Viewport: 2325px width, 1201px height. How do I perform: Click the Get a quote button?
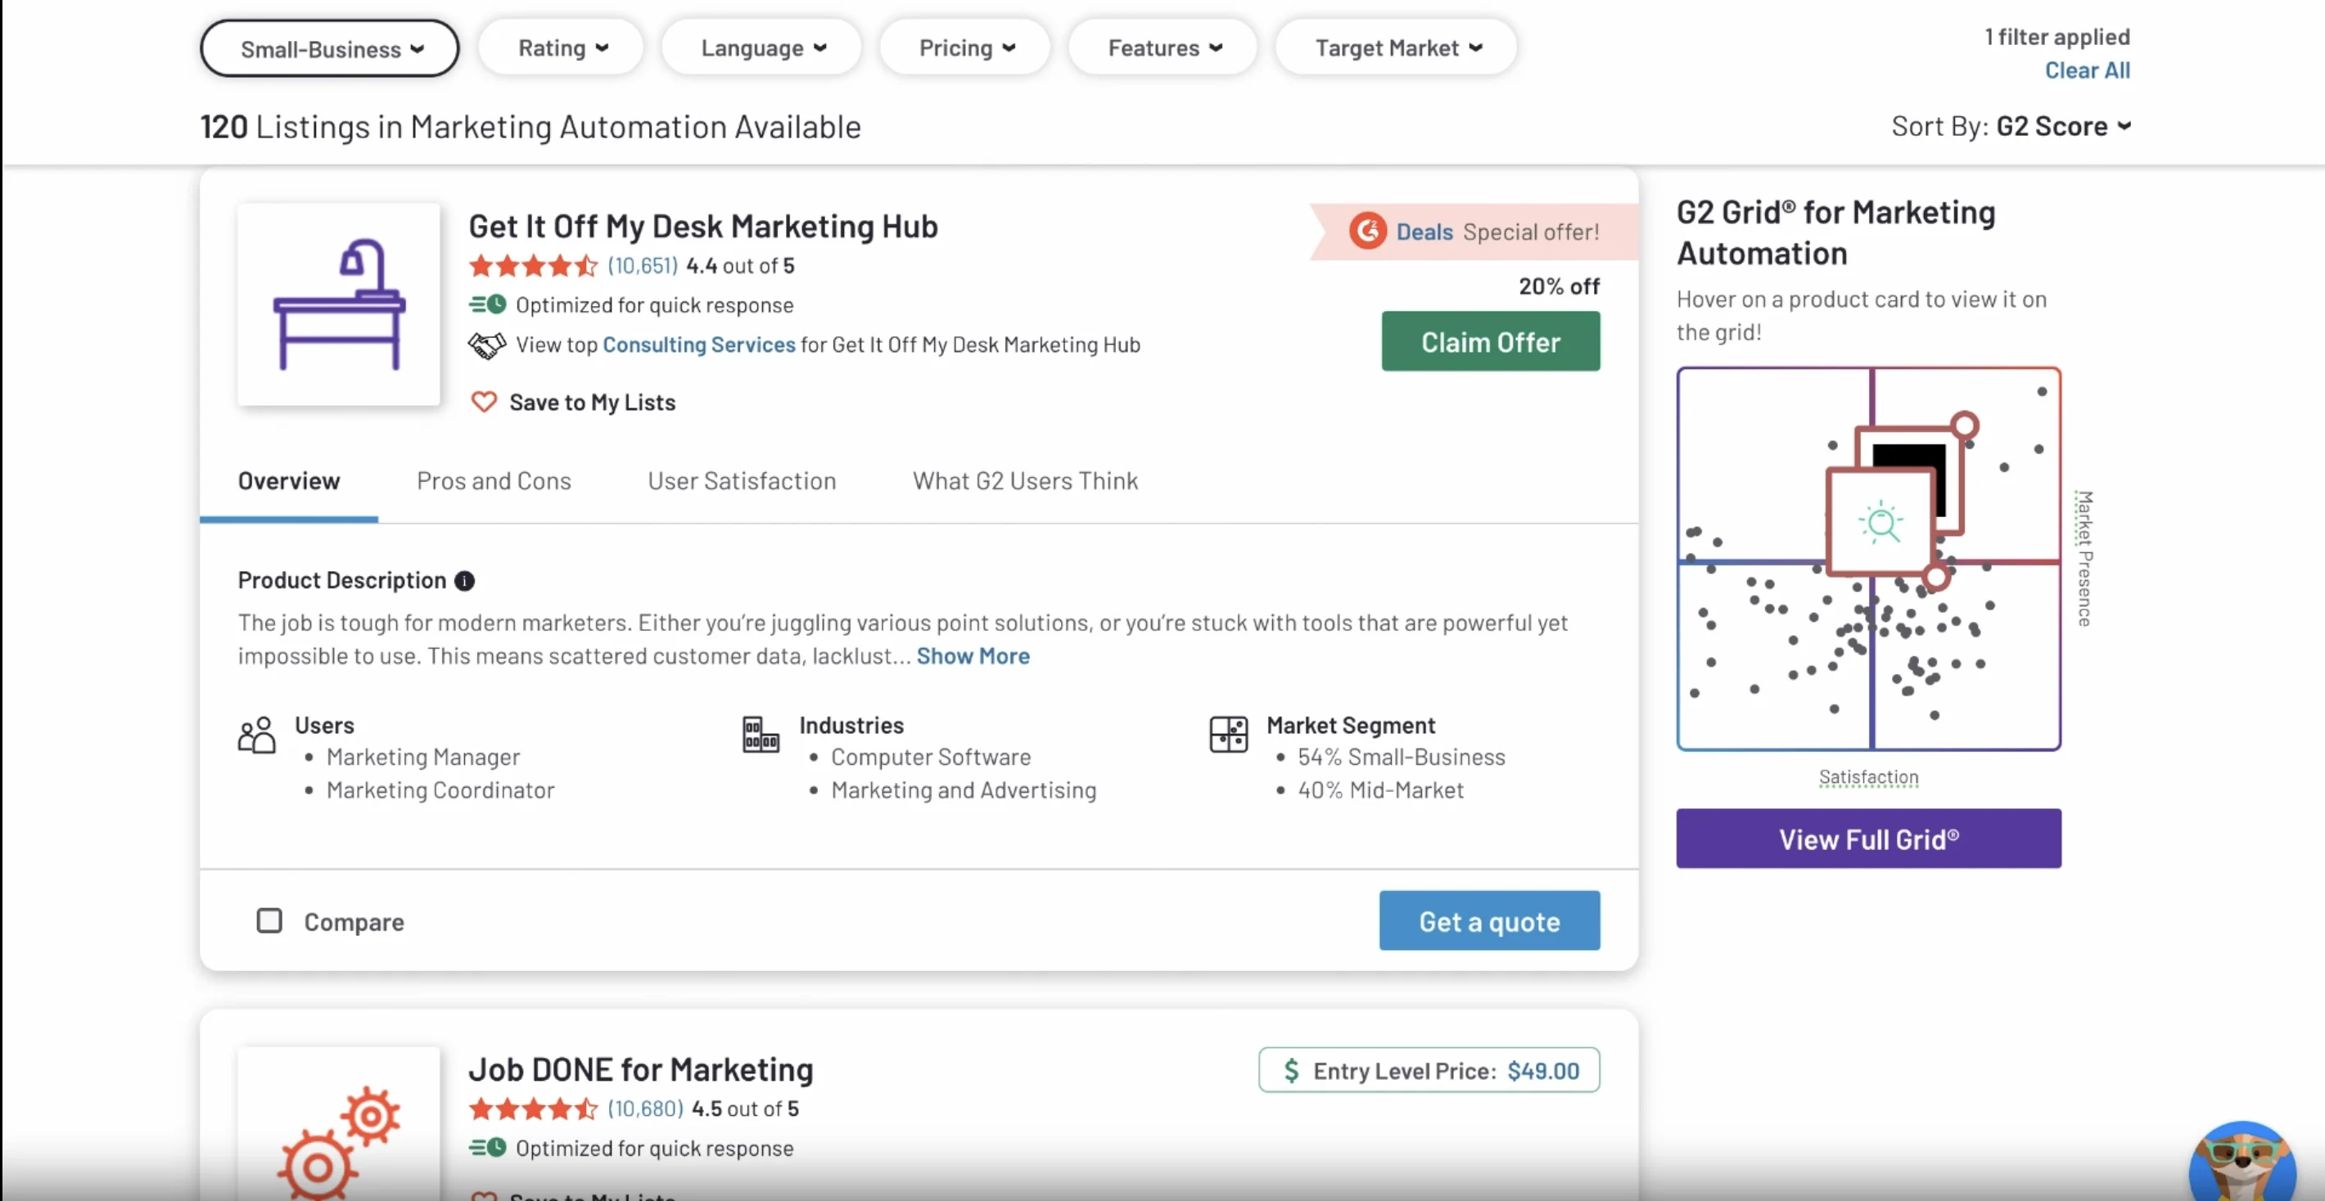coord(1489,920)
